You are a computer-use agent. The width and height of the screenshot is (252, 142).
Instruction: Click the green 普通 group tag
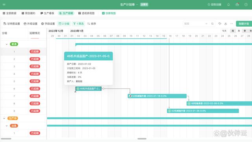click(x=14, y=44)
